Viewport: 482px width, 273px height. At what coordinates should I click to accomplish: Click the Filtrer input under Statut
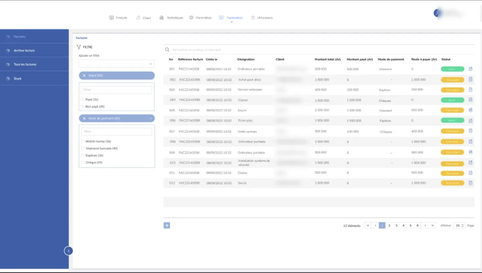point(116,90)
